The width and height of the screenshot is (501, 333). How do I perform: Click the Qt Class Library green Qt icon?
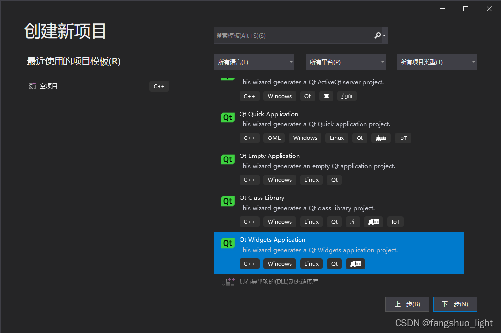click(227, 201)
